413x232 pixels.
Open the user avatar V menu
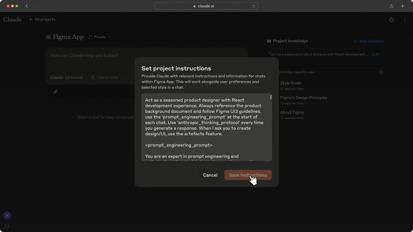[7, 215]
